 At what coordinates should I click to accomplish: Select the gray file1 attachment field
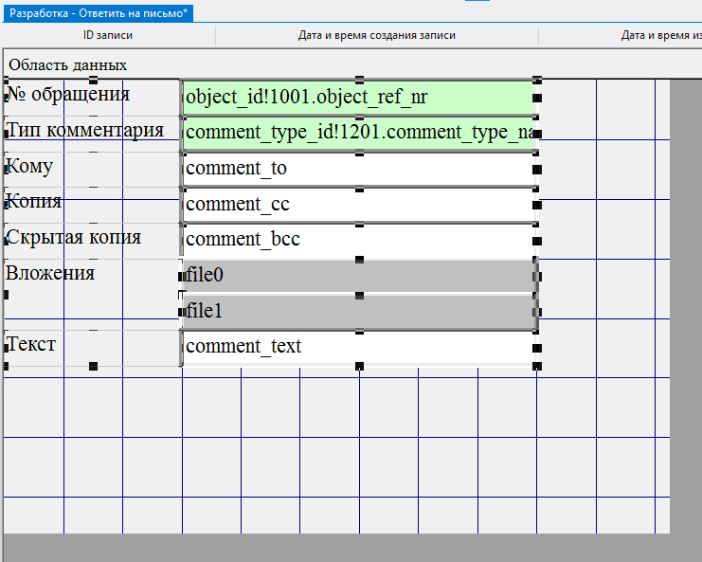pos(359,311)
